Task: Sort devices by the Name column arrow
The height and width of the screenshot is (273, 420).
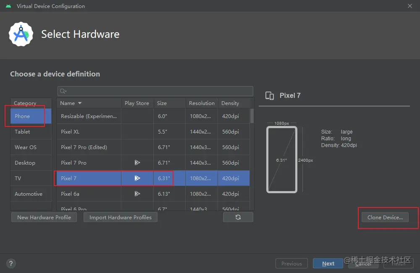Action: point(80,103)
